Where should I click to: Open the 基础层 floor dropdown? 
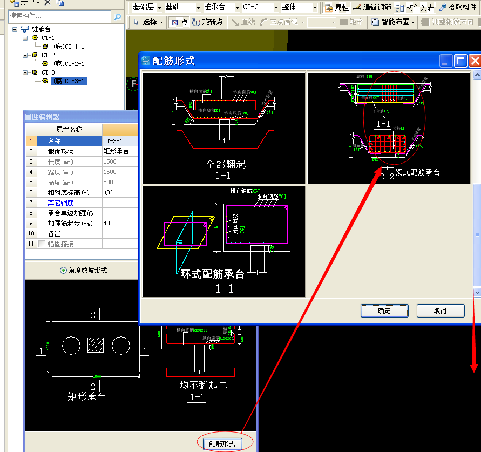click(x=159, y=8)
